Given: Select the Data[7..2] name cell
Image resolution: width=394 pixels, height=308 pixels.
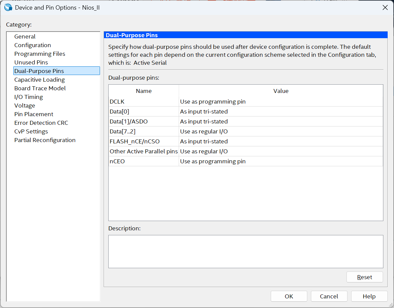Looking at the screenshot, I should (144, 131).
